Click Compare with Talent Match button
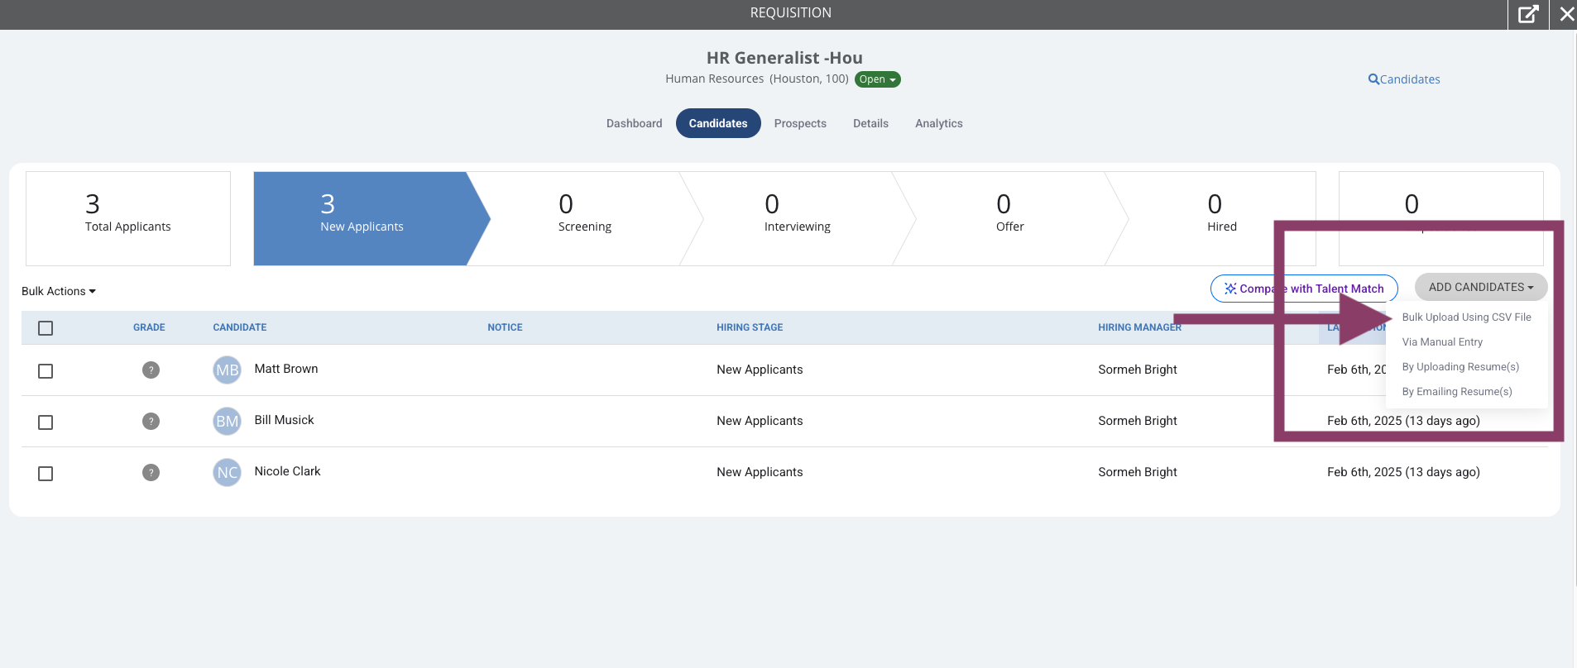 [1304, 289]
